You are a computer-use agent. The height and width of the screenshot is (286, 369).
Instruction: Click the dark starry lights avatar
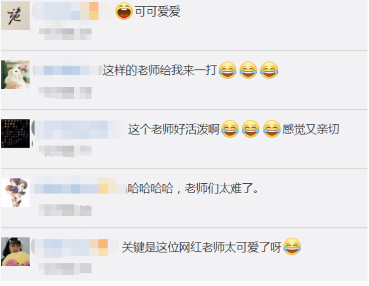pyautogui.click(x=15, y=134)
